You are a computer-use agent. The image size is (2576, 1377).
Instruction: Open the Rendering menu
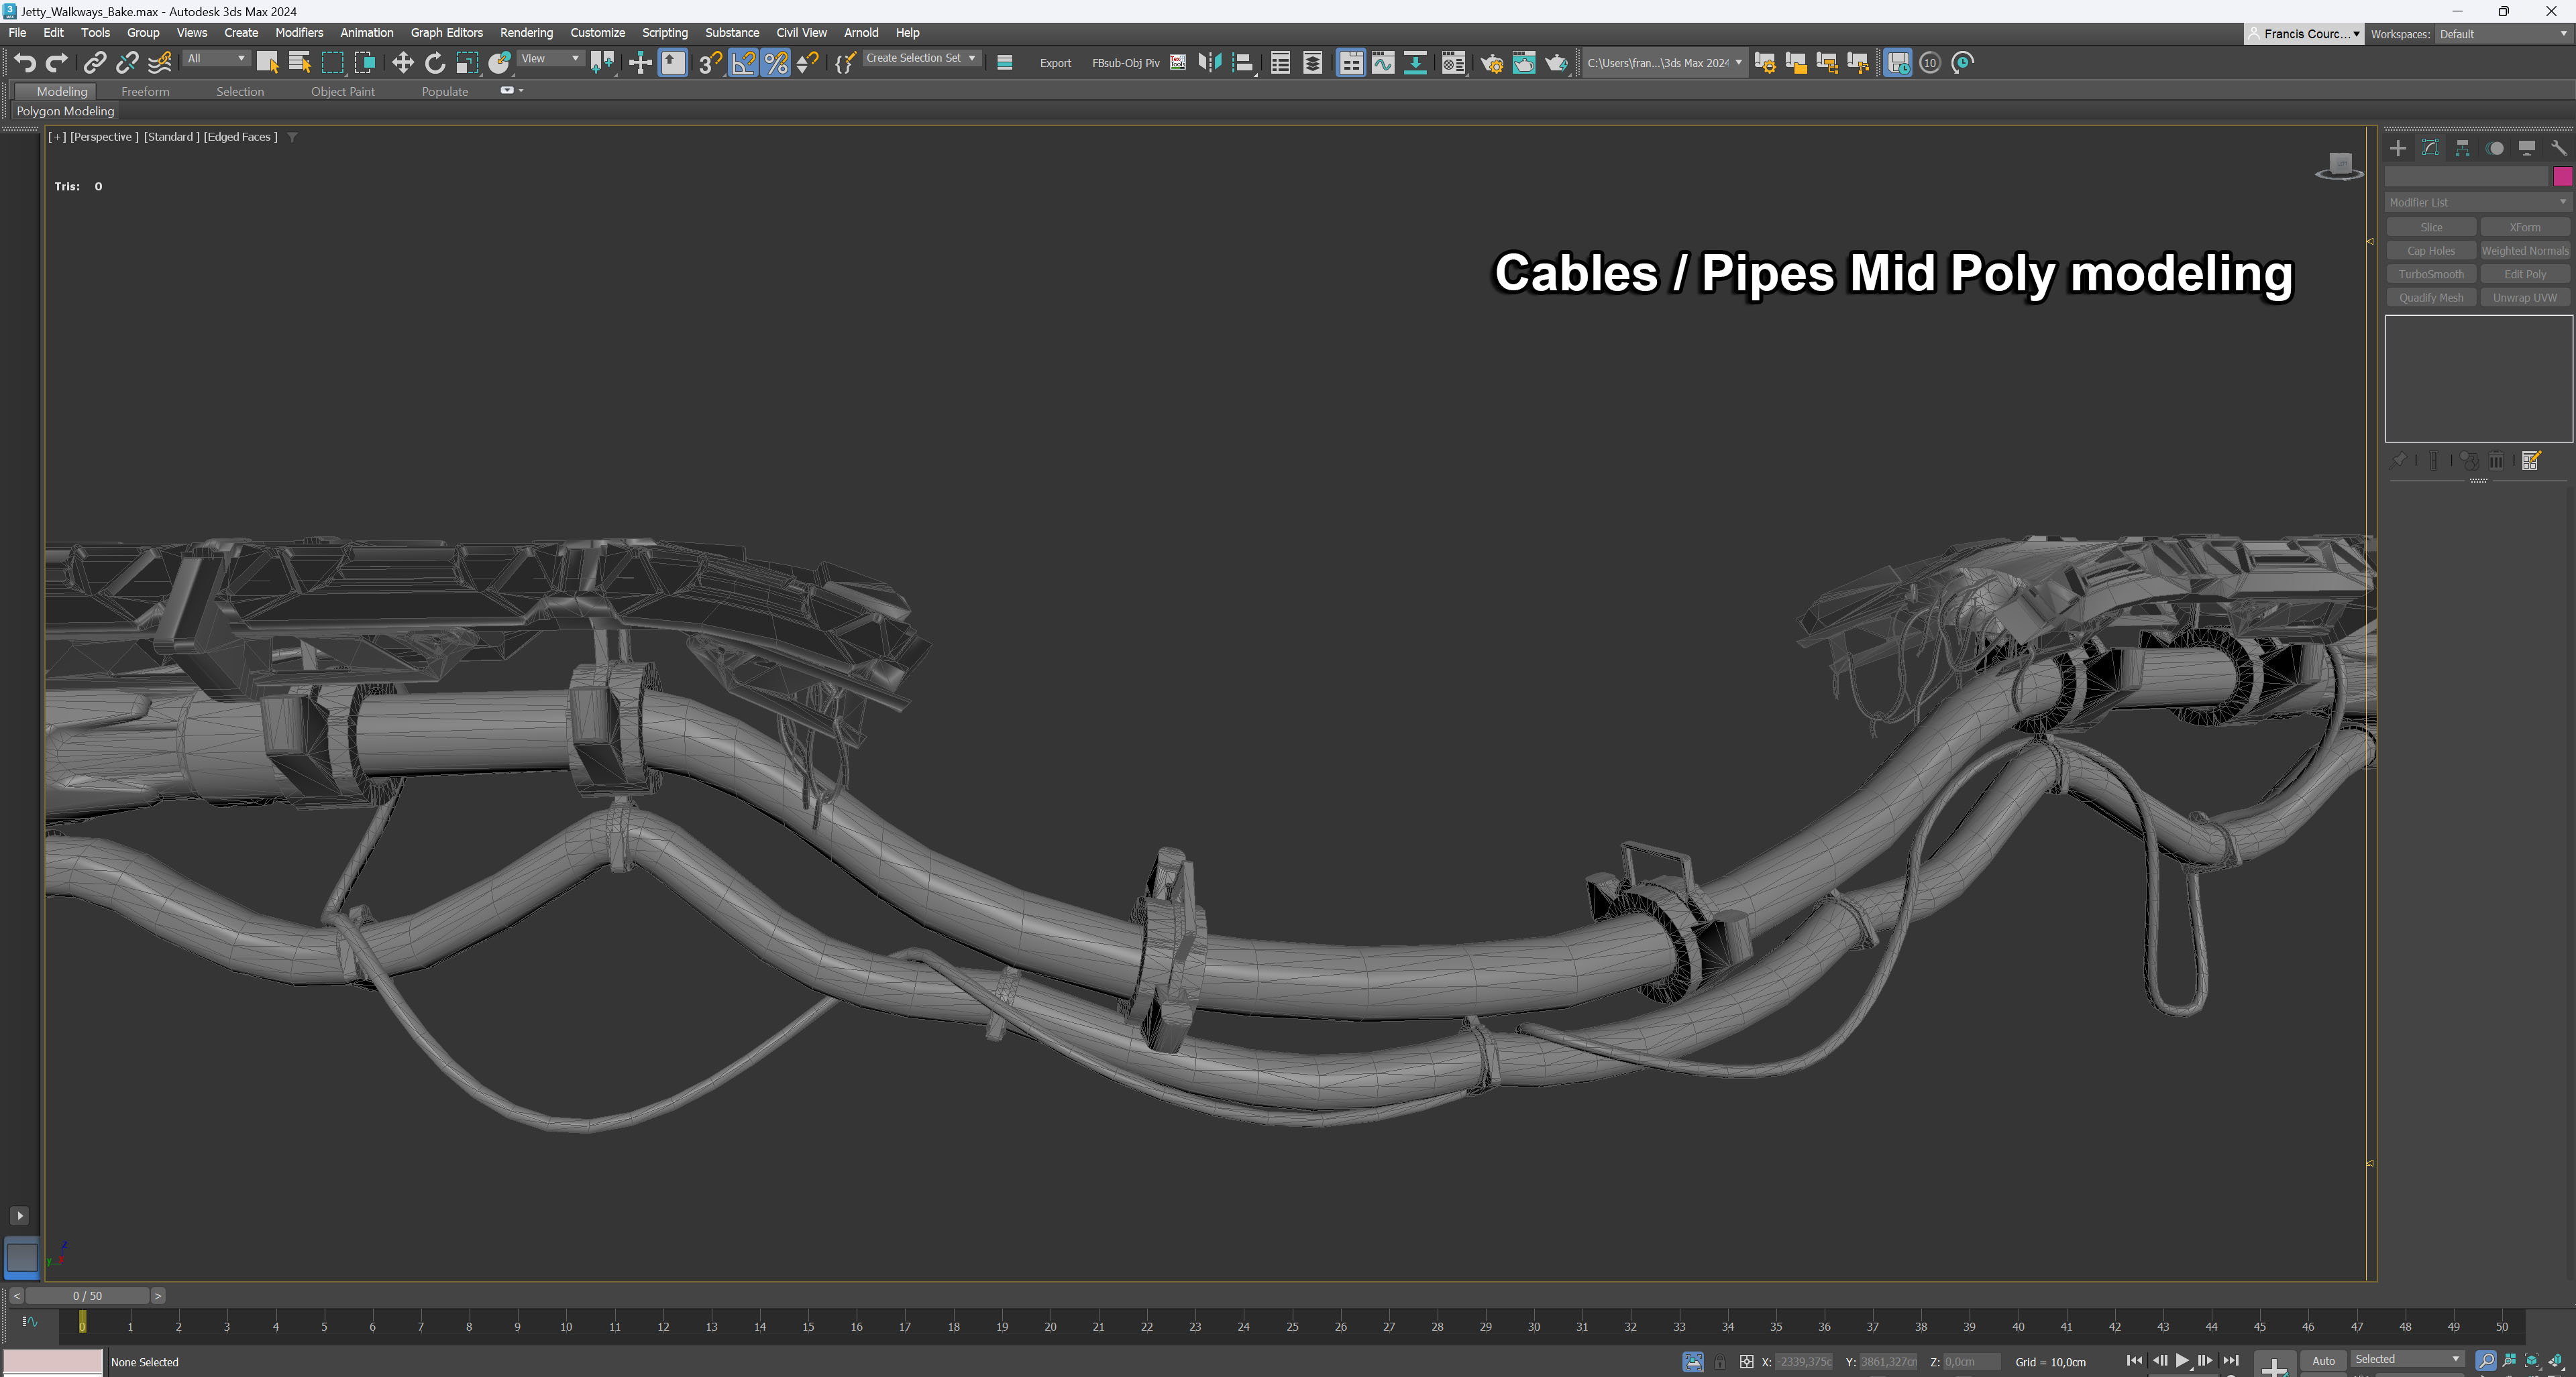click(x=526, y=33)
